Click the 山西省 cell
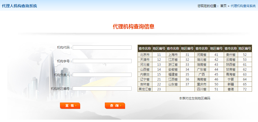This screenshot has width=258, height=122. point(145,70)
